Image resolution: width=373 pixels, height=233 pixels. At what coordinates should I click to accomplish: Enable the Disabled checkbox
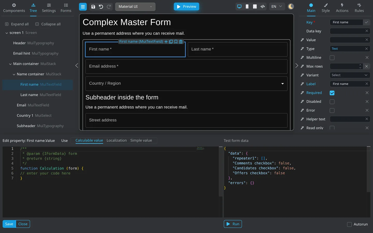pos(332,102)
